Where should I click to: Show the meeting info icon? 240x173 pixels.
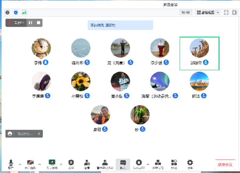point(7,12)
